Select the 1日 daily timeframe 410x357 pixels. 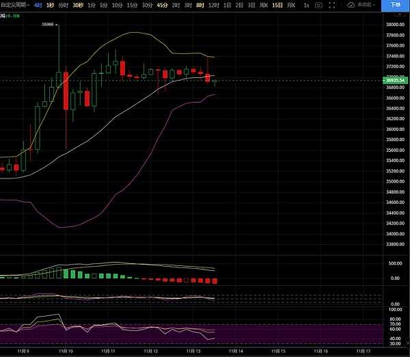(x=227, y=5)
